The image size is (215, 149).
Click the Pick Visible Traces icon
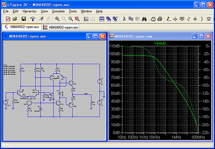(x=93, y=19)
